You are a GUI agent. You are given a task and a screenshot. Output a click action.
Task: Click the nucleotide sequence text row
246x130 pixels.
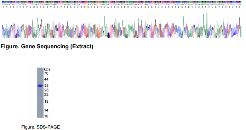coord(122,5)
